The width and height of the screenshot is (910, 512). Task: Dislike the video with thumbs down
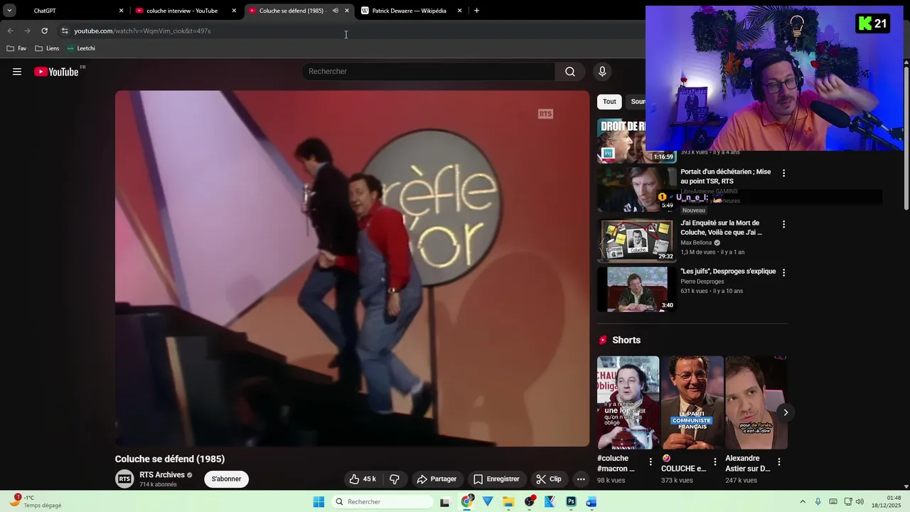pos(395,479)
